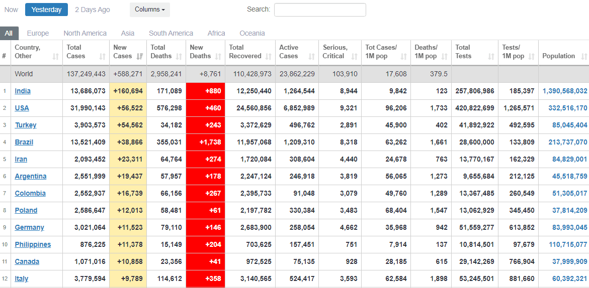Open the Asia continent tab

pyautogui.click(x=128, y=33)
